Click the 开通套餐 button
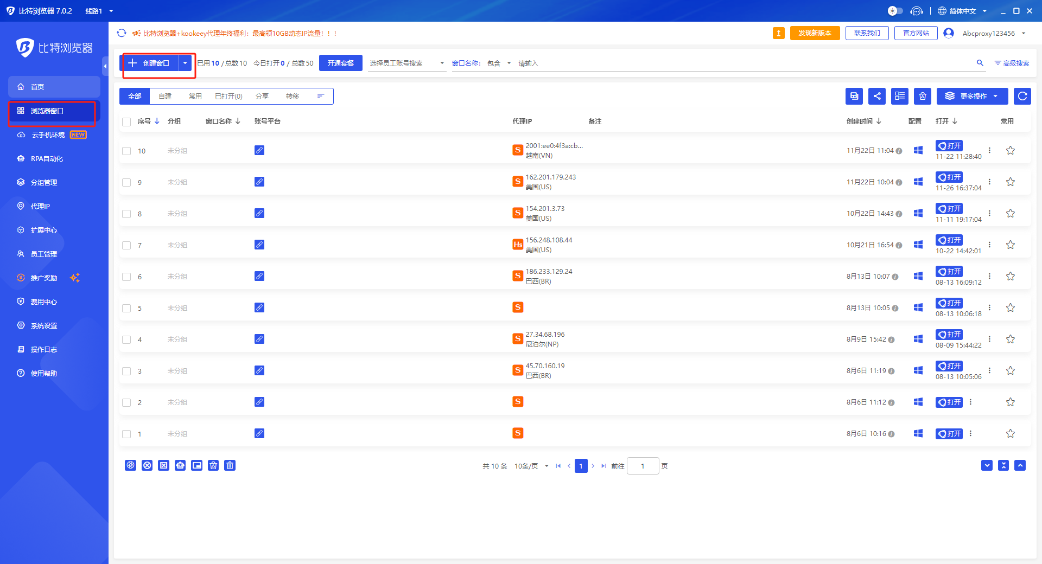This screenshot has height=564, width=1042. click(x=340, y=63)
